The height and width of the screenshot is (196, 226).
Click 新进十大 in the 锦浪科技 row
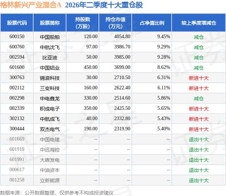(x=198, y=78)
